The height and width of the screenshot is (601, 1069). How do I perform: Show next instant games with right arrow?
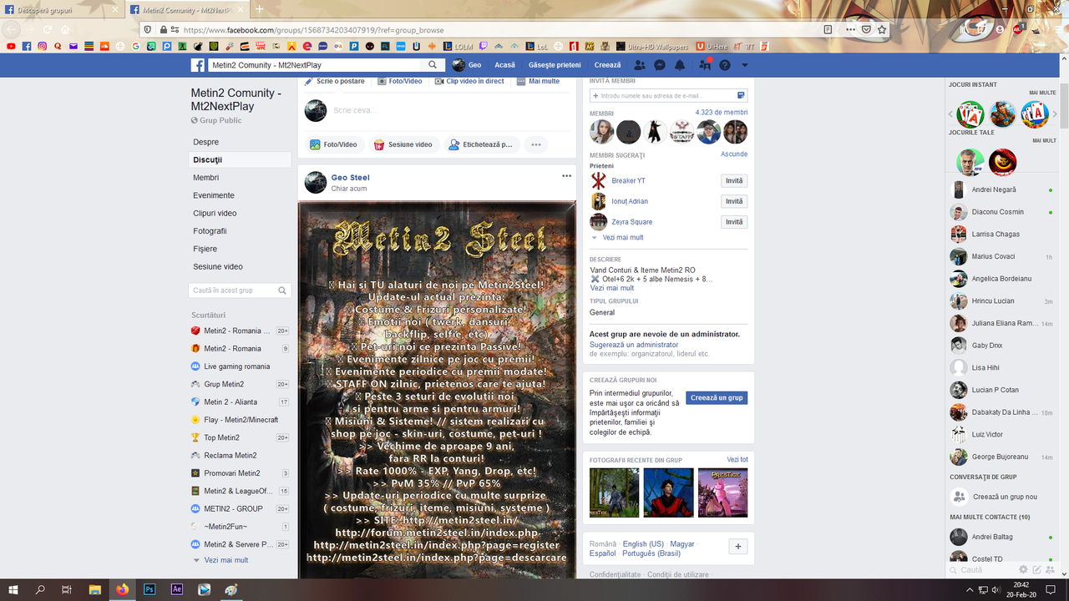click(1053, 114)
